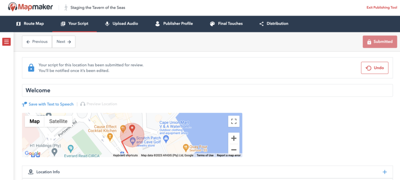The image size is (400, 180).
Task: Zoom out on the map
Action: coord(234,150)
